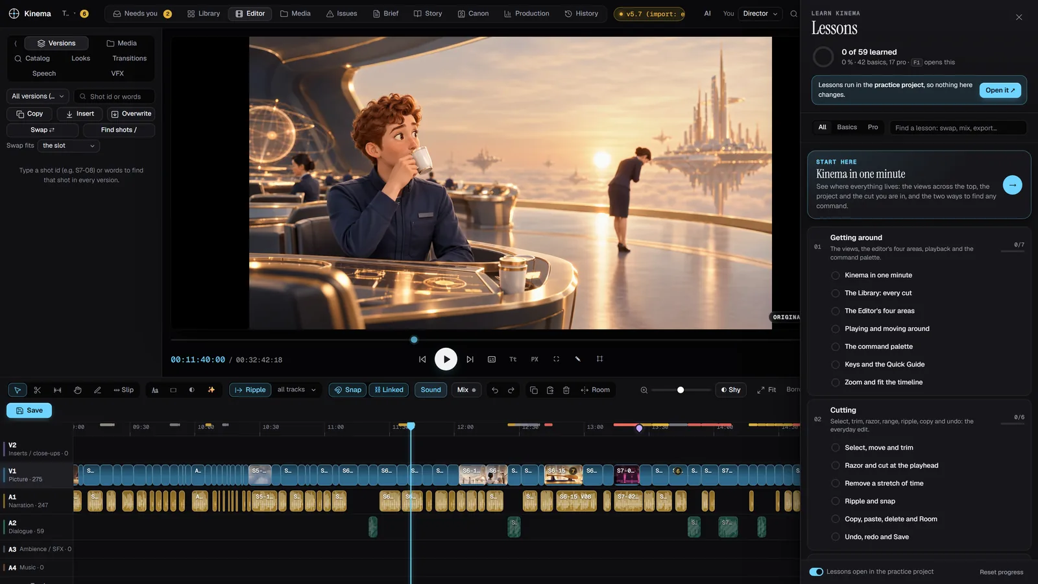Start playback with the play button
The height and width of the screenshot is (584, 1038).
tap(446, 359)
